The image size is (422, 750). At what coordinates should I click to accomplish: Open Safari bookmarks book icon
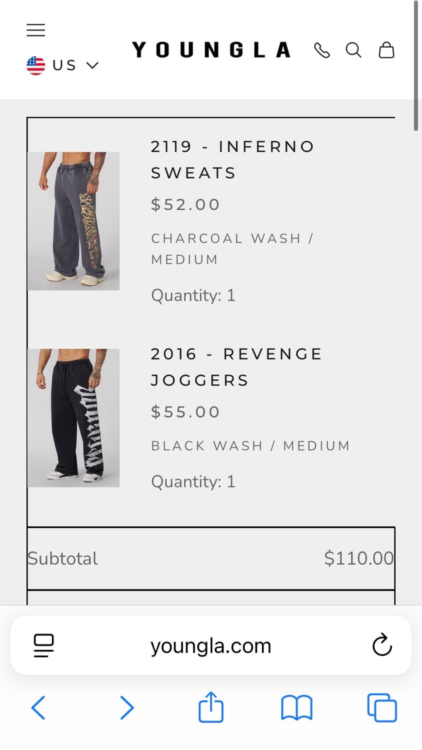click(x=296, y=708)
